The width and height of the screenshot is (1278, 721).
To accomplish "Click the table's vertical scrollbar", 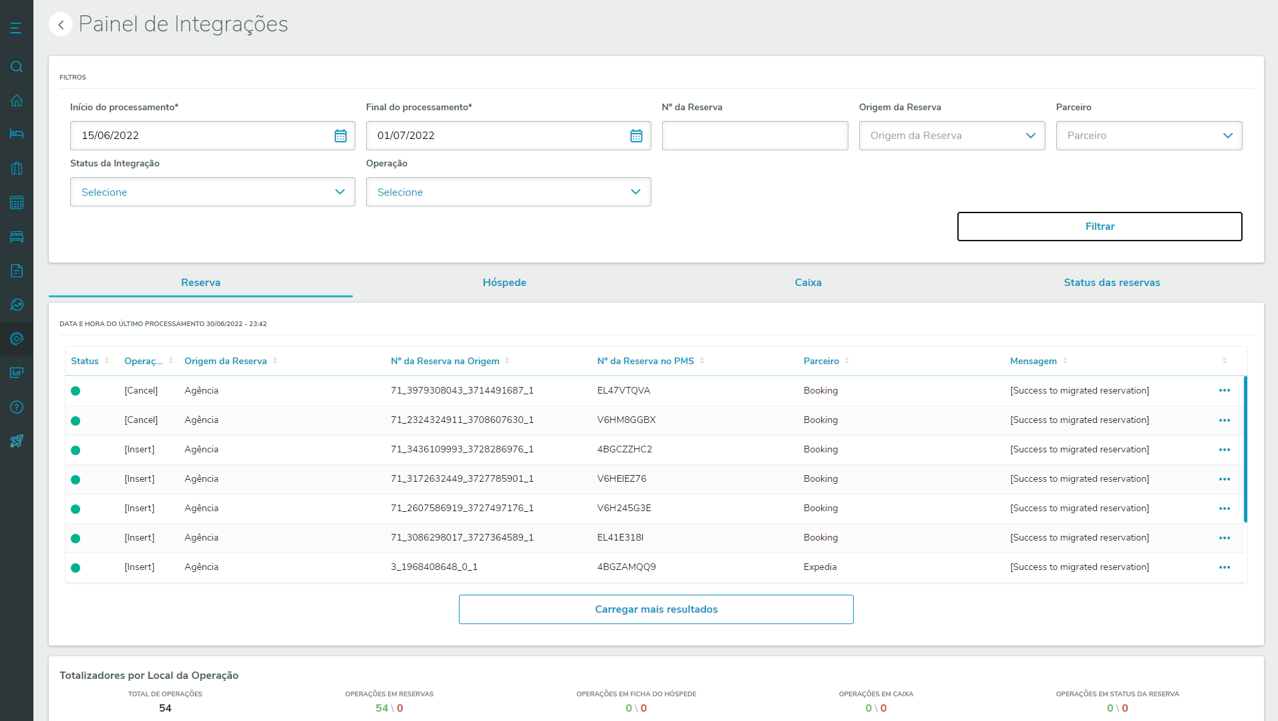I will [1245, 449].
